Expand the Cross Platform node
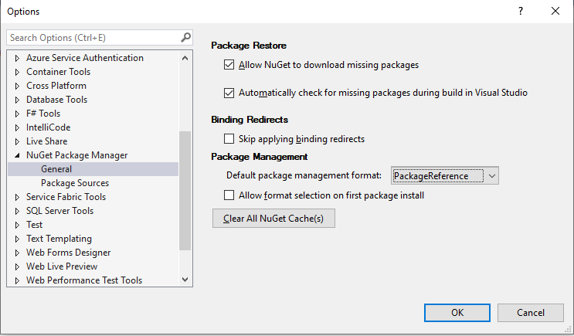Image resolution: width=574 pixels, height=336 pixels. click(x=17, y=86)
